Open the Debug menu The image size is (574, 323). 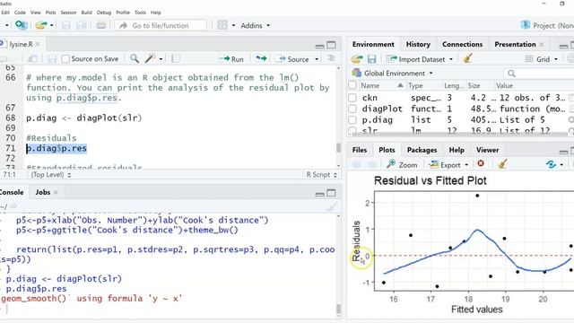104,13
